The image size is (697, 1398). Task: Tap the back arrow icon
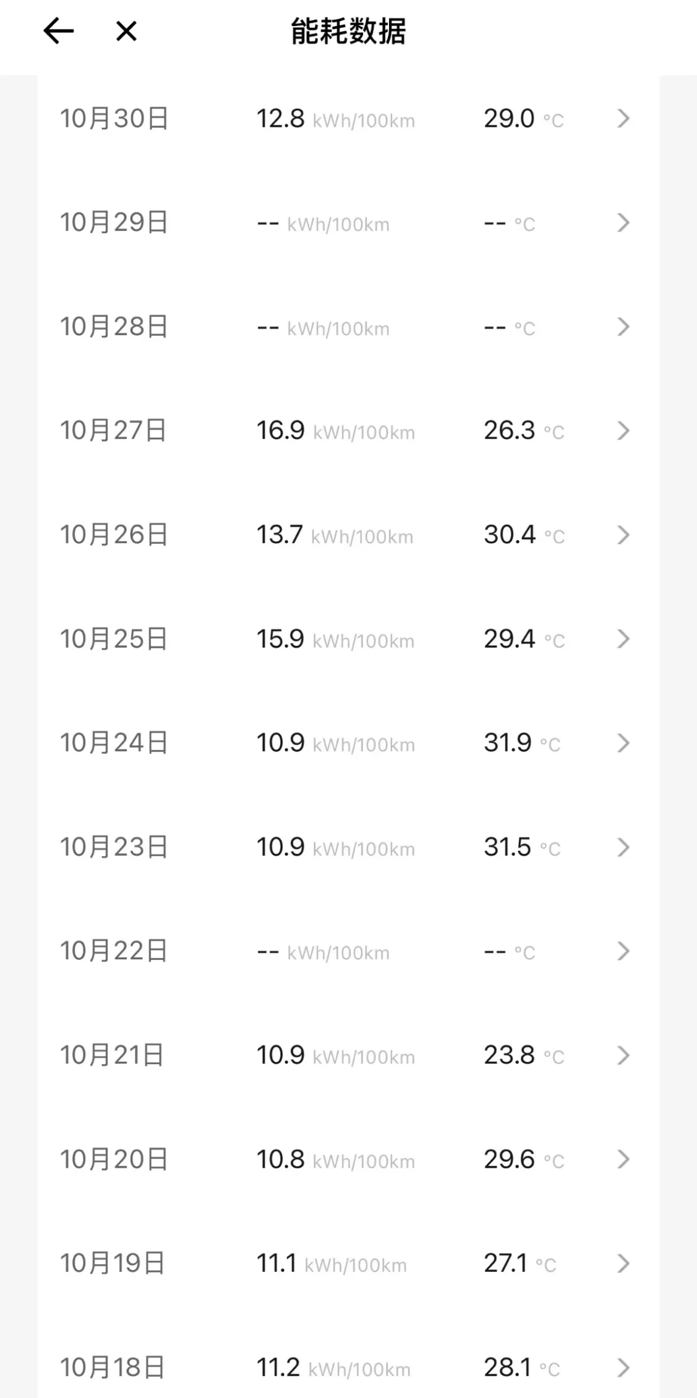58,31
